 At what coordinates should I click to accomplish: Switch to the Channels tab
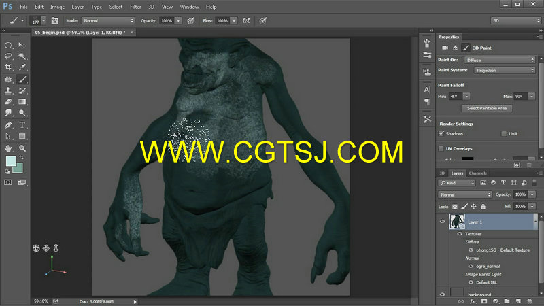(x=478, y=173)
